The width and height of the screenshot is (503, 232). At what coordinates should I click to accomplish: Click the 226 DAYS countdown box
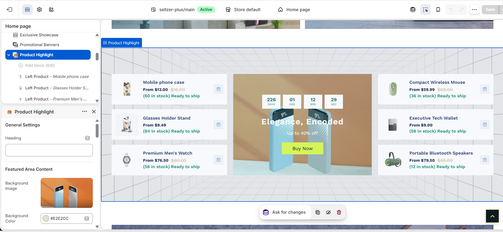271,102
